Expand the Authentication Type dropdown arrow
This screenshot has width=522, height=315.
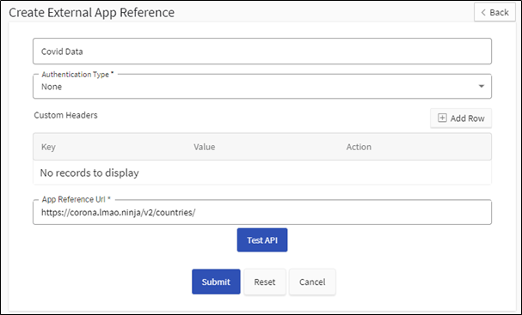[x=482, y=87]
